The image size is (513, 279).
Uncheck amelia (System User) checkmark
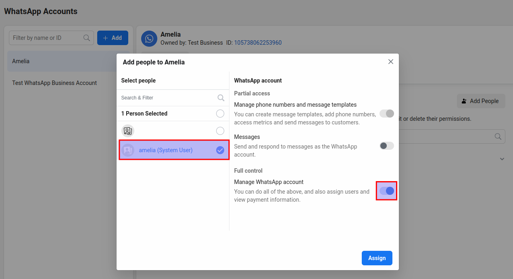pyautogui.click(x=220, y=150)
